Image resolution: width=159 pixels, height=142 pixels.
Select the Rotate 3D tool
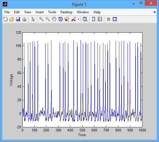click(60, 19)
